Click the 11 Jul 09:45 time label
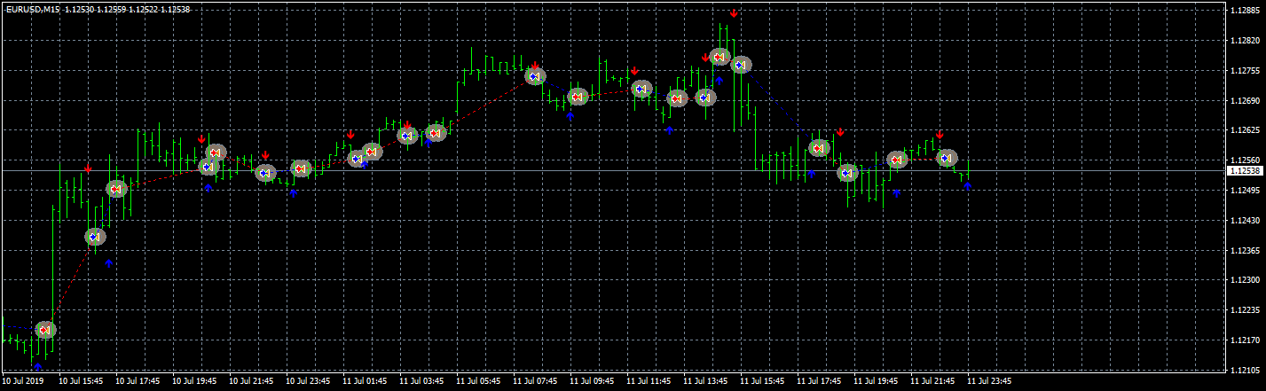The image size is (1266, 391). coord(592,381)
